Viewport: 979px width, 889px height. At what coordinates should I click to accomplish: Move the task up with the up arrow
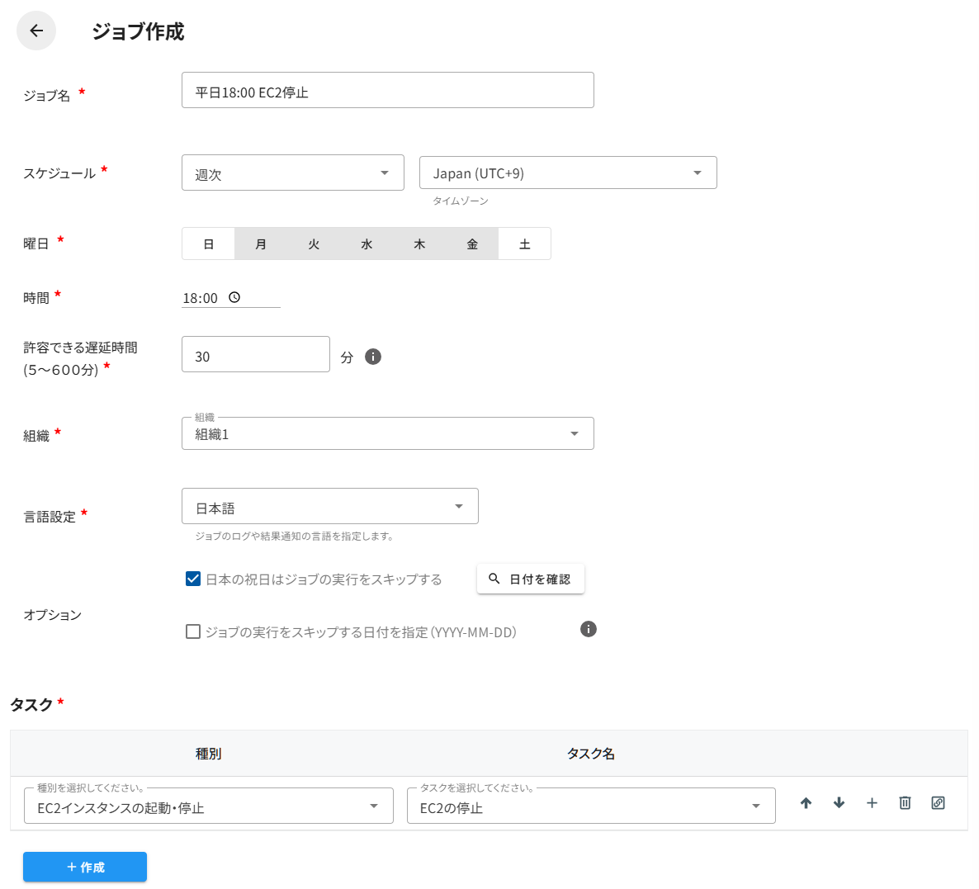[x=806, y=803]
